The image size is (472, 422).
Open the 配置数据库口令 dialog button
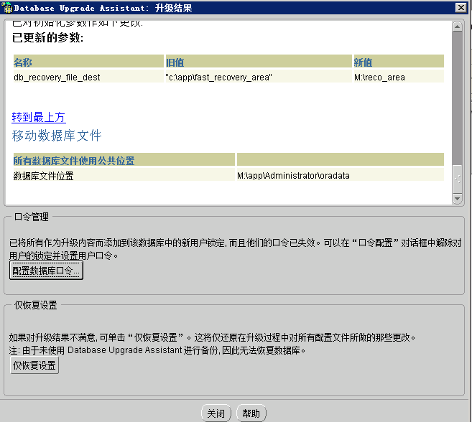(x=46, y=271)
